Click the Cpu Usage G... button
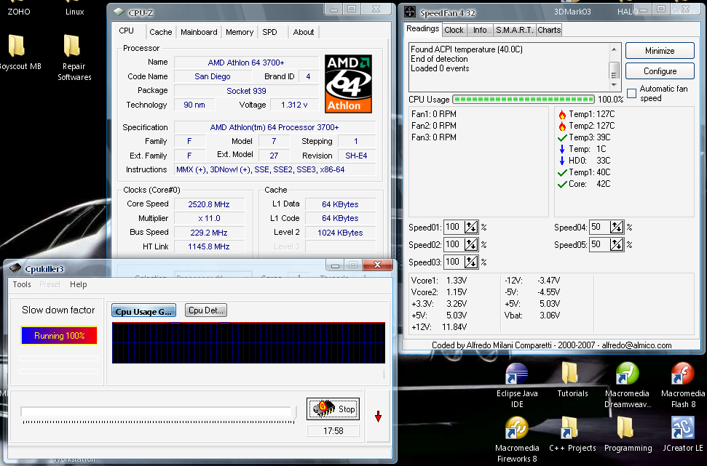This screenshot has height=466, width=707. (x=143, y=311)
